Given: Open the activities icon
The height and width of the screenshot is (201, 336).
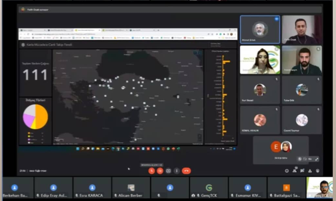Looking at the screenshot, I should 310,171.
